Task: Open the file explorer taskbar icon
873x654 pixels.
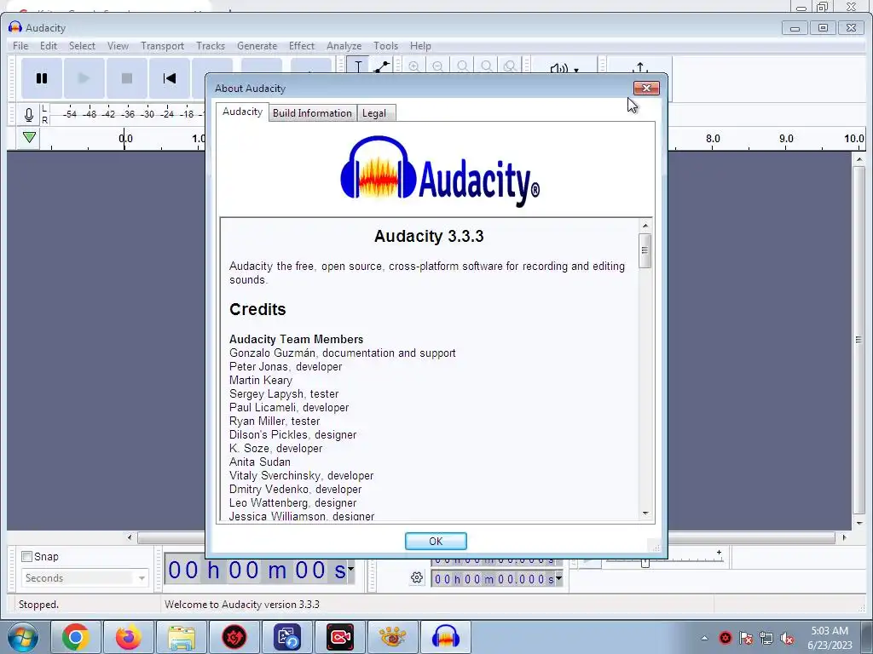Action: click(x=182, y=637)
